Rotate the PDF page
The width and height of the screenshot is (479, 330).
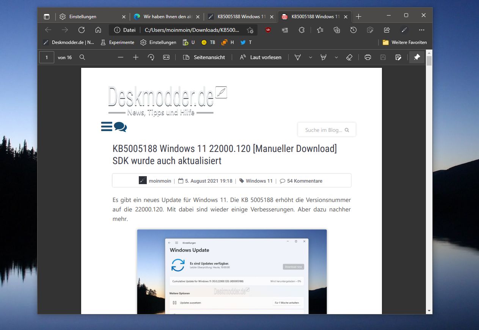151,57
